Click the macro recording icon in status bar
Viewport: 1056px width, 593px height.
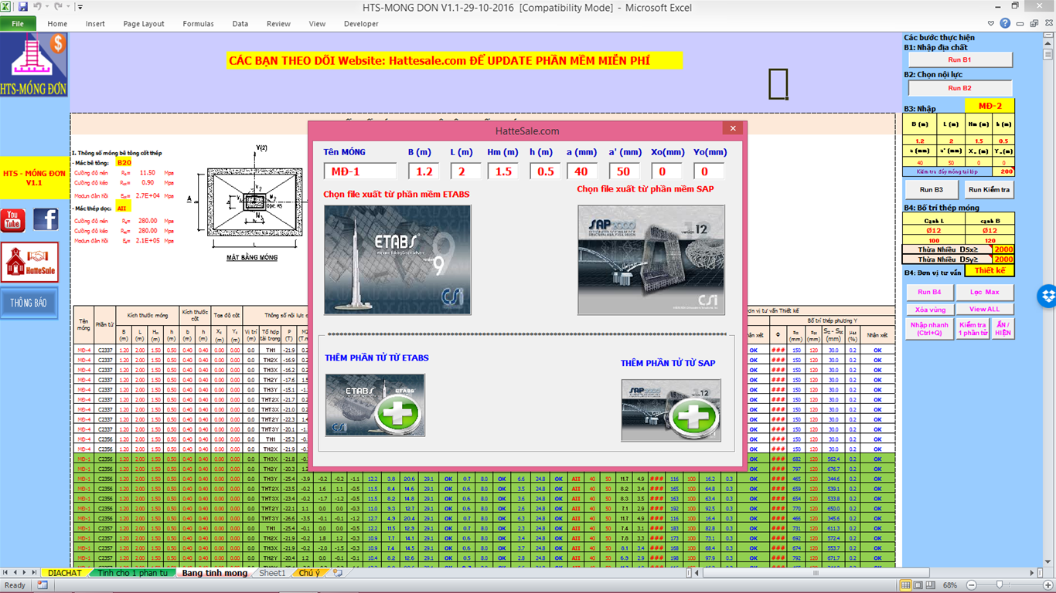click(x=42, y=585)
